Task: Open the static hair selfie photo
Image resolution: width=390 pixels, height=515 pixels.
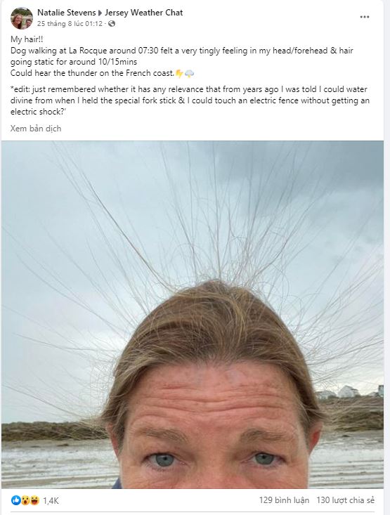Action: 193,315
